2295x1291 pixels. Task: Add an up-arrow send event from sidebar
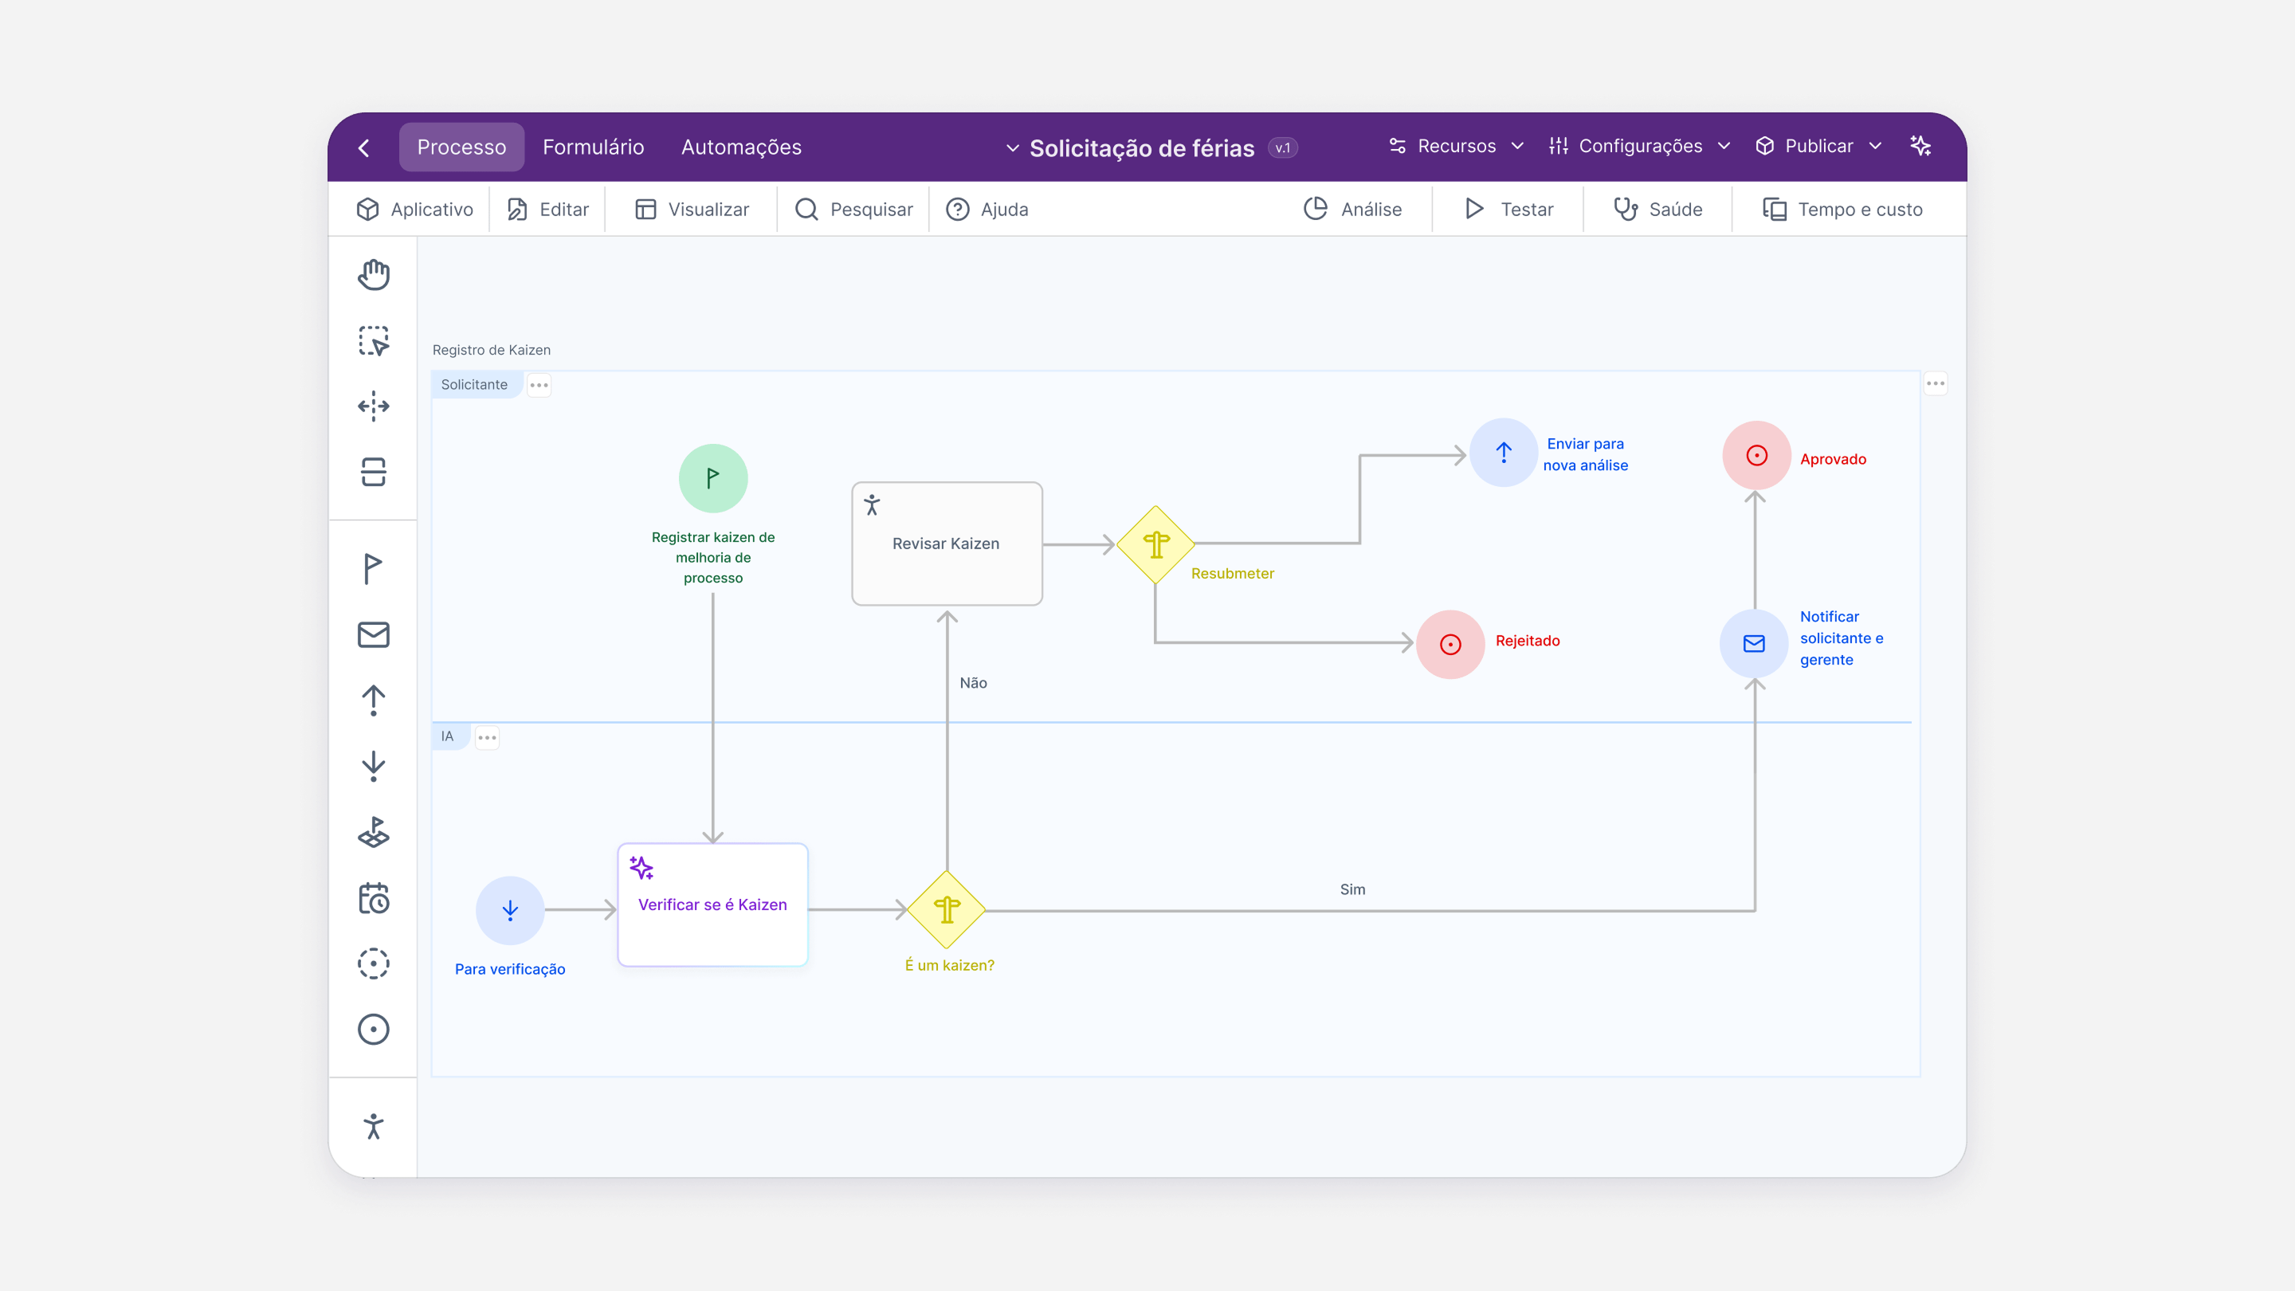[x=373, y=700]
